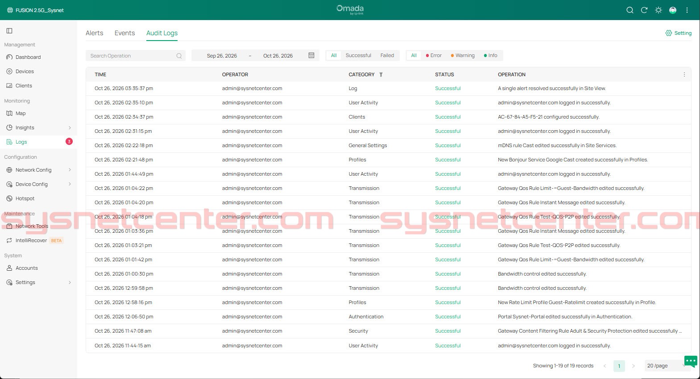Open the calendar date picker icon
Viewport: 700px width, 379px height.
coord(311,55)
